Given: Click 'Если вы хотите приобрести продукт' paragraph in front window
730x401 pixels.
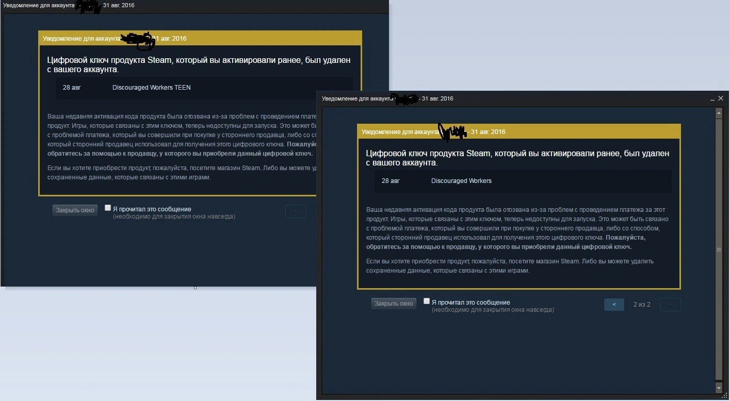Looking at the screenshot, I should 510,266.
